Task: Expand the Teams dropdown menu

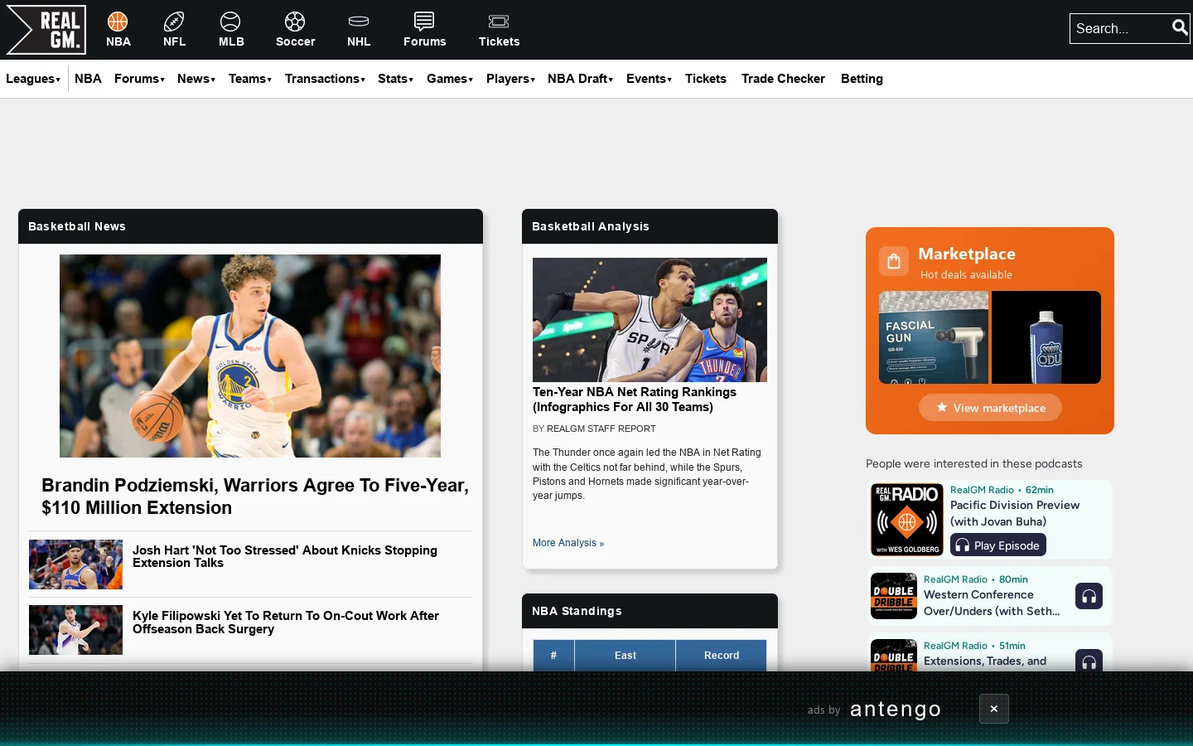Action: point(250,79)
